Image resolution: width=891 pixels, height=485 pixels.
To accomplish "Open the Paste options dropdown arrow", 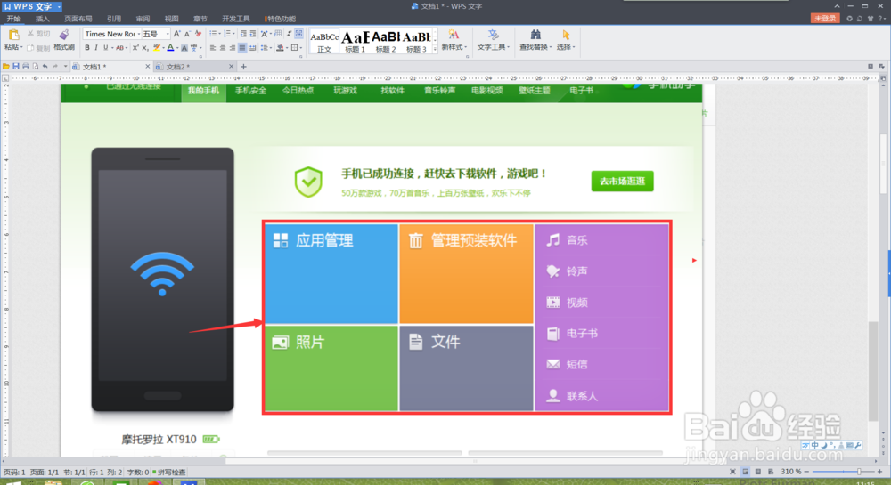I will coord(21,48).
